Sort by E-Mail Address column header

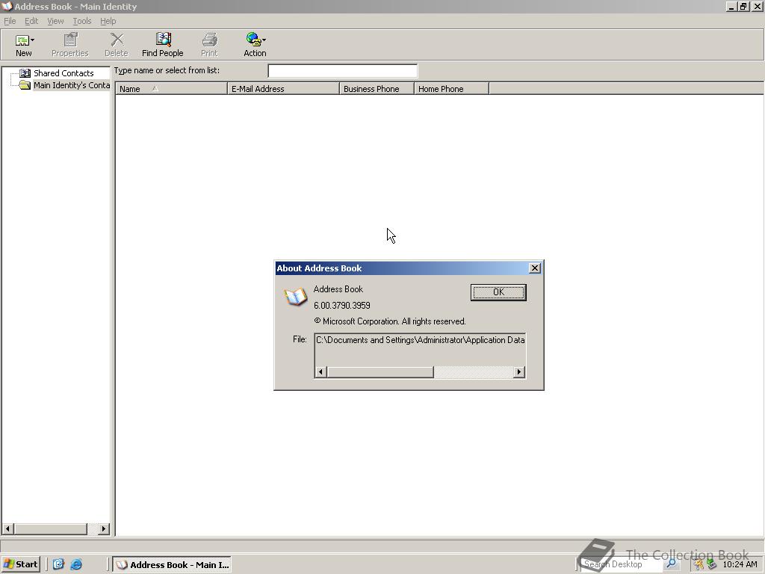coord(283,89)
